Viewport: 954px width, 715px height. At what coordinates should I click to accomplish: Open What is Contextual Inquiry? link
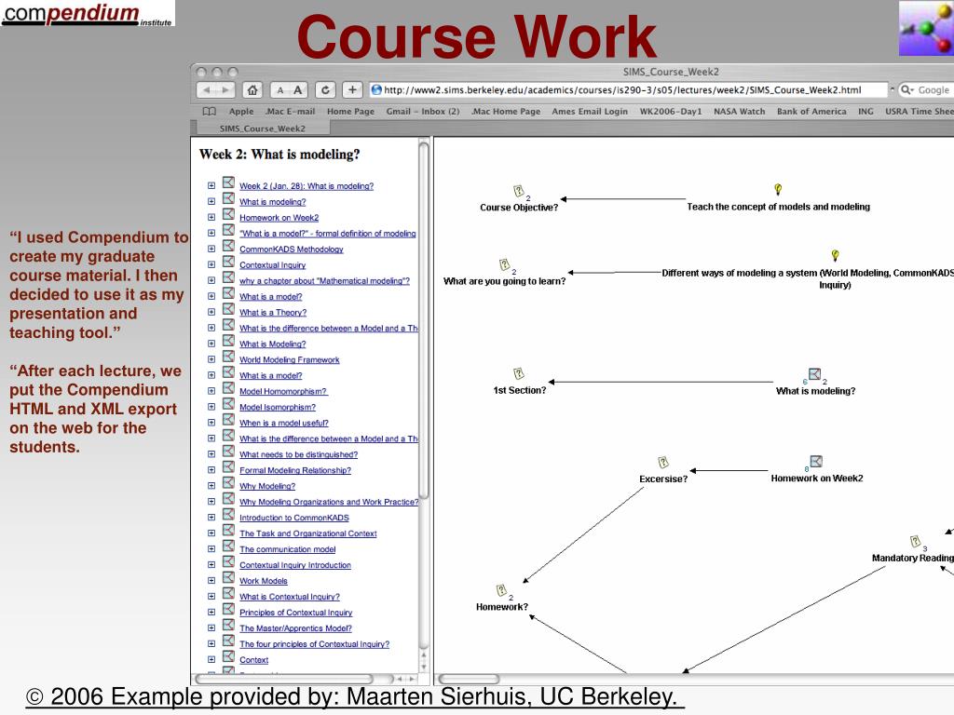click(x=290, y=597)
